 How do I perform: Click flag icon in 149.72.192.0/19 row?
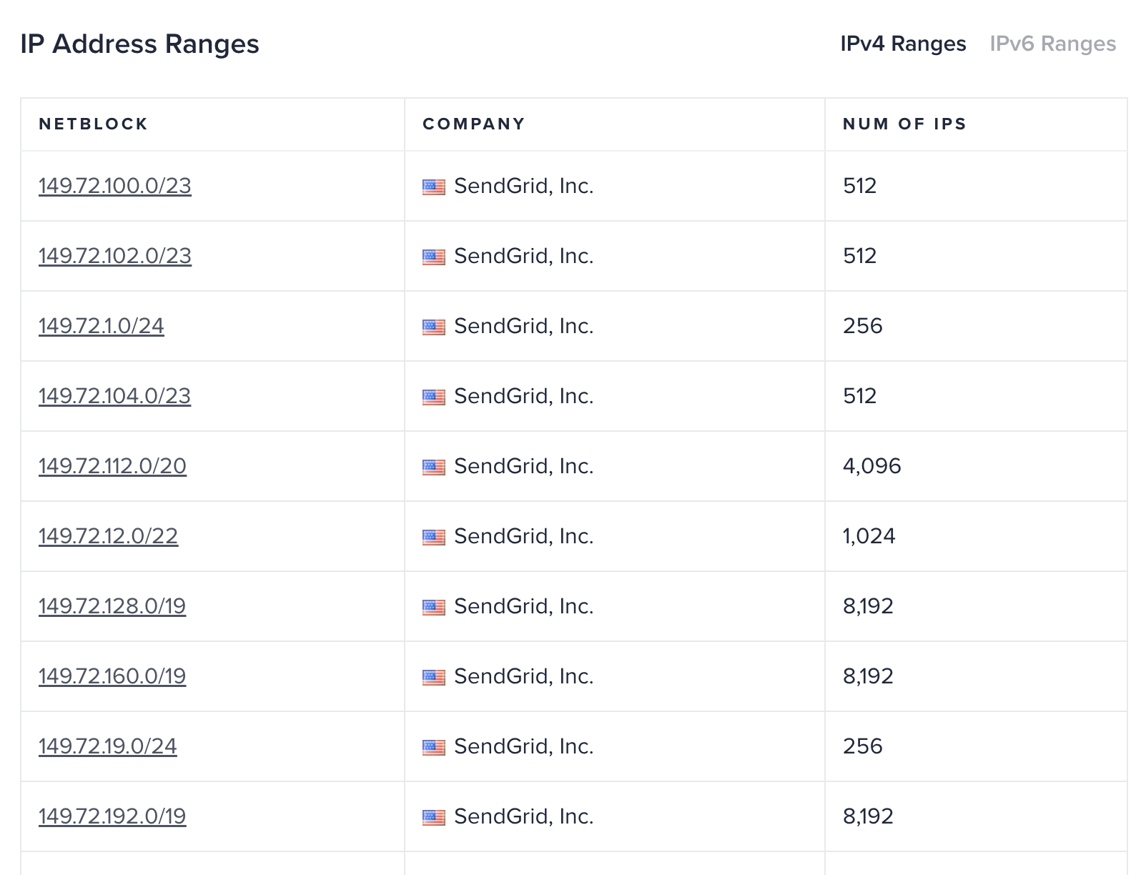click(433, 818)
